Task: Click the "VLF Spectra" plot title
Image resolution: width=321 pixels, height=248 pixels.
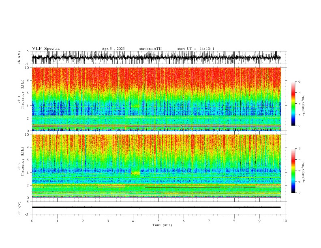Action: (46, 49)
